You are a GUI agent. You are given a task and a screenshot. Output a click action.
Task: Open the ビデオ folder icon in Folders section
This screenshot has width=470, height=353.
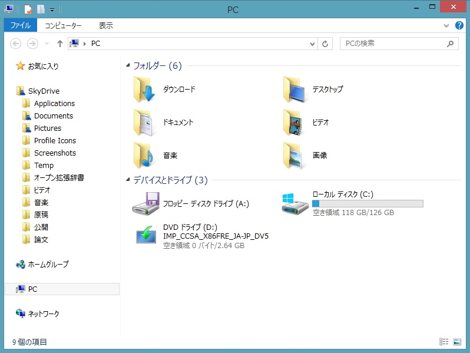point(294,122)
